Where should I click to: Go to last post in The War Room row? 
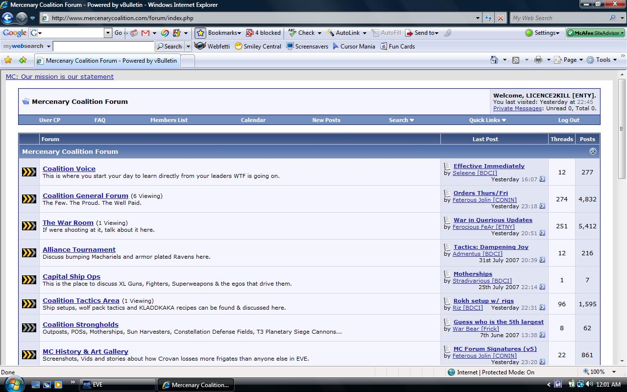tap(542, 233)
